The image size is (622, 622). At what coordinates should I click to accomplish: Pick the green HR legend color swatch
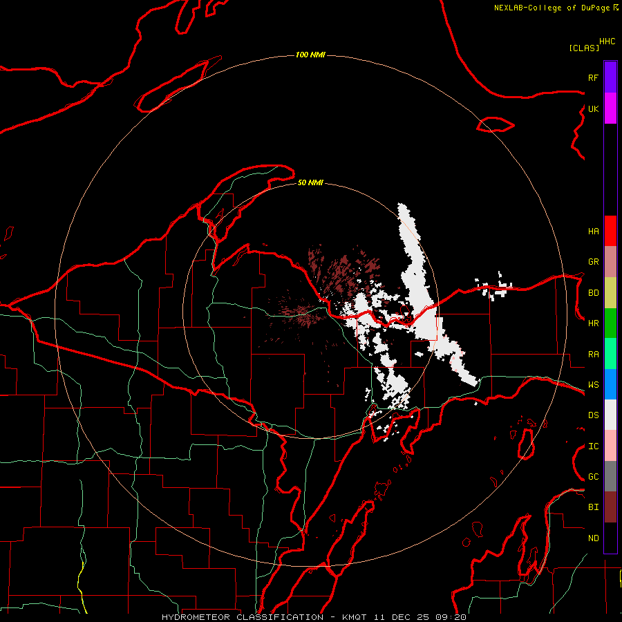pos(610,323)
